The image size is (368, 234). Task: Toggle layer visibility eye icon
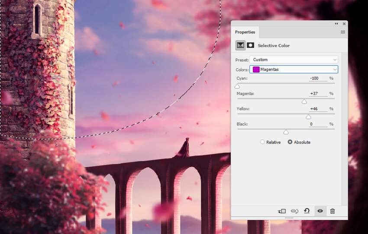(x=320, y=211)
